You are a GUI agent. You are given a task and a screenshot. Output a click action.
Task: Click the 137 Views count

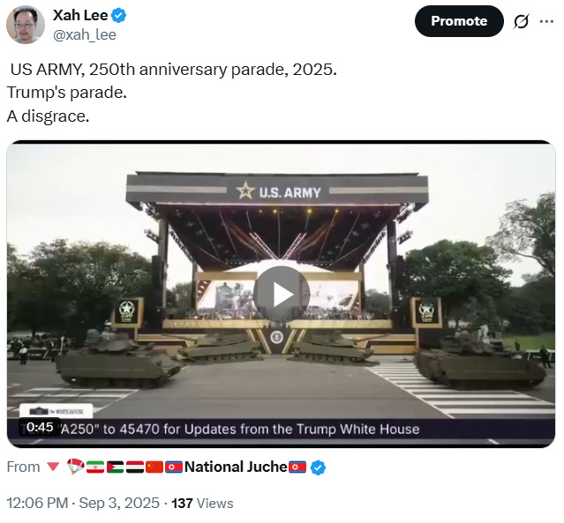click(x=202, y=504)
